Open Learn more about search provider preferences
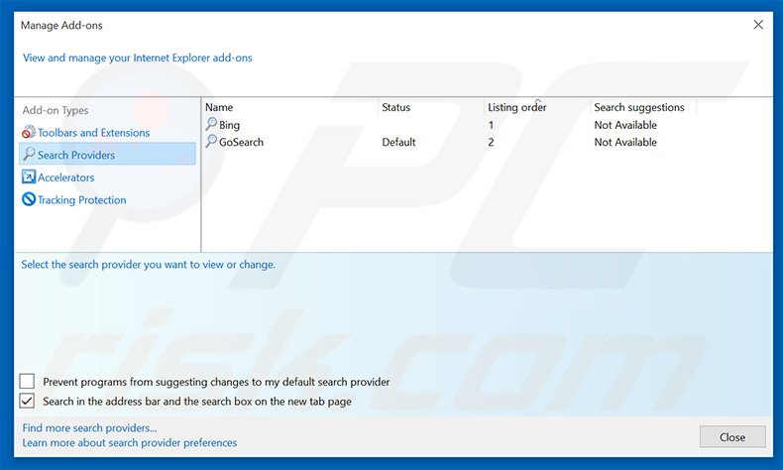783x470 pixels. point(129,442)
